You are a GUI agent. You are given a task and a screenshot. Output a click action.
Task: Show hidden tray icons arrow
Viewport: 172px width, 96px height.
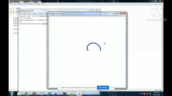pos(138,94)
